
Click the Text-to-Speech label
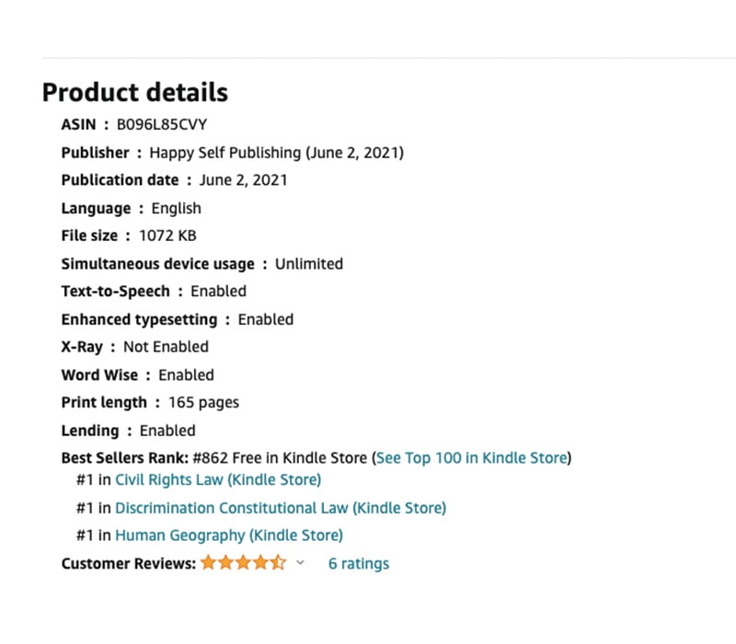[116, 291]
